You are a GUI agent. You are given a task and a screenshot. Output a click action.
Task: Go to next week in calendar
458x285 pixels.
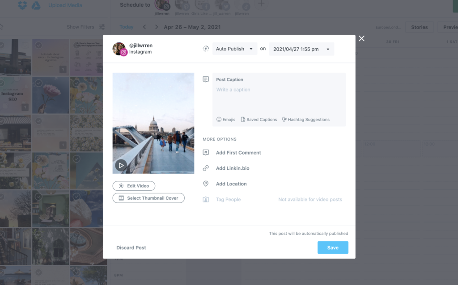point(157,27)
